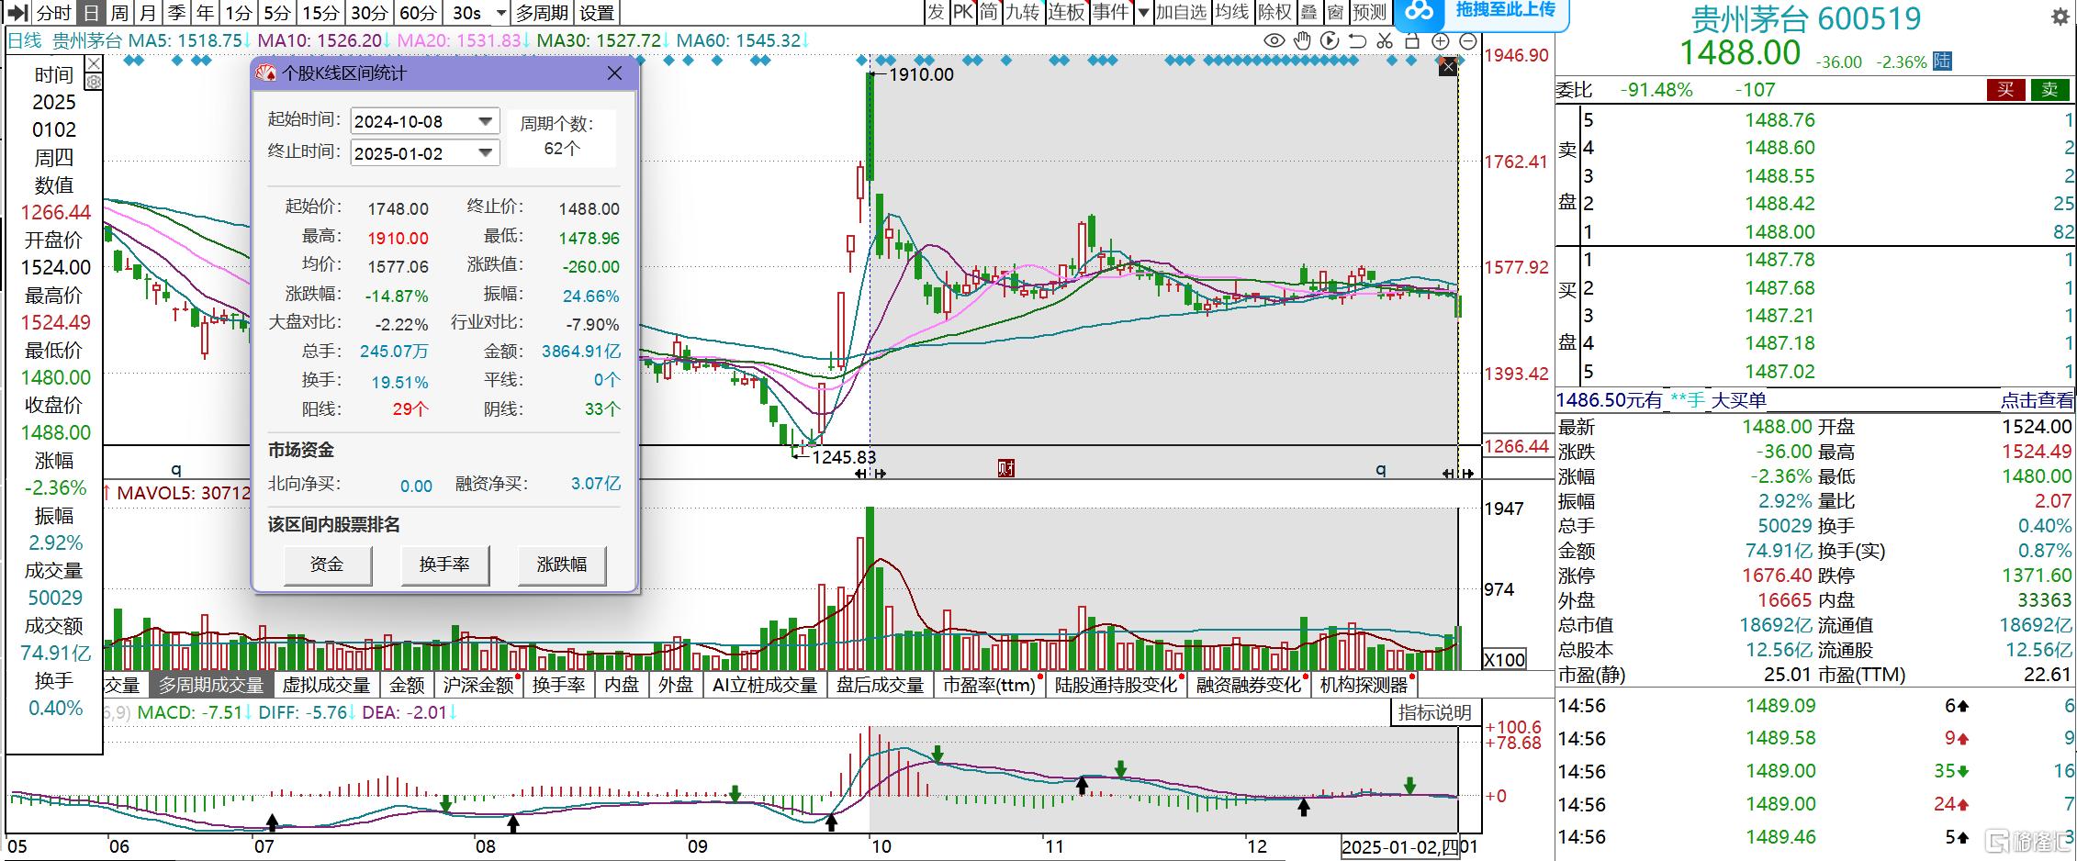
Task: Click the 资金 ranking button
Action: pyautogui.click(x=327, y=565)
